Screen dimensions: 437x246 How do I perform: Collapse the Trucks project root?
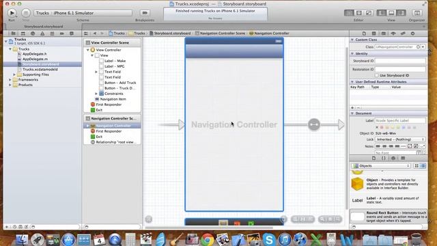tap(6, 41)
